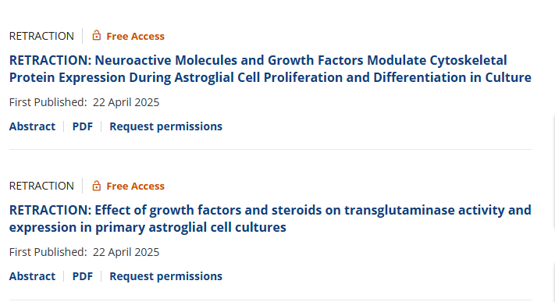Click the First Published label of second article
Image resolution: width=555 pixels, height=302 pixels.
[48, 252]
